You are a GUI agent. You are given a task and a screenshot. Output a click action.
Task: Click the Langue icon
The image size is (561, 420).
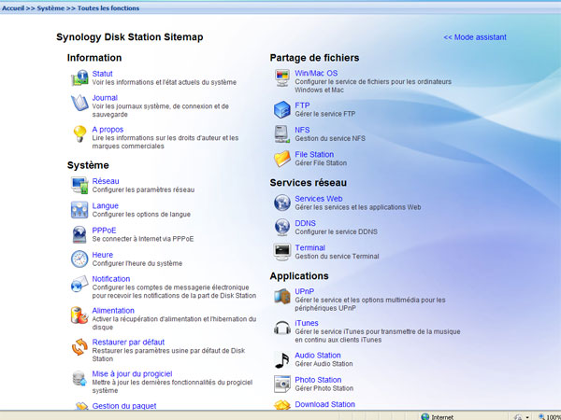[79, 210]
